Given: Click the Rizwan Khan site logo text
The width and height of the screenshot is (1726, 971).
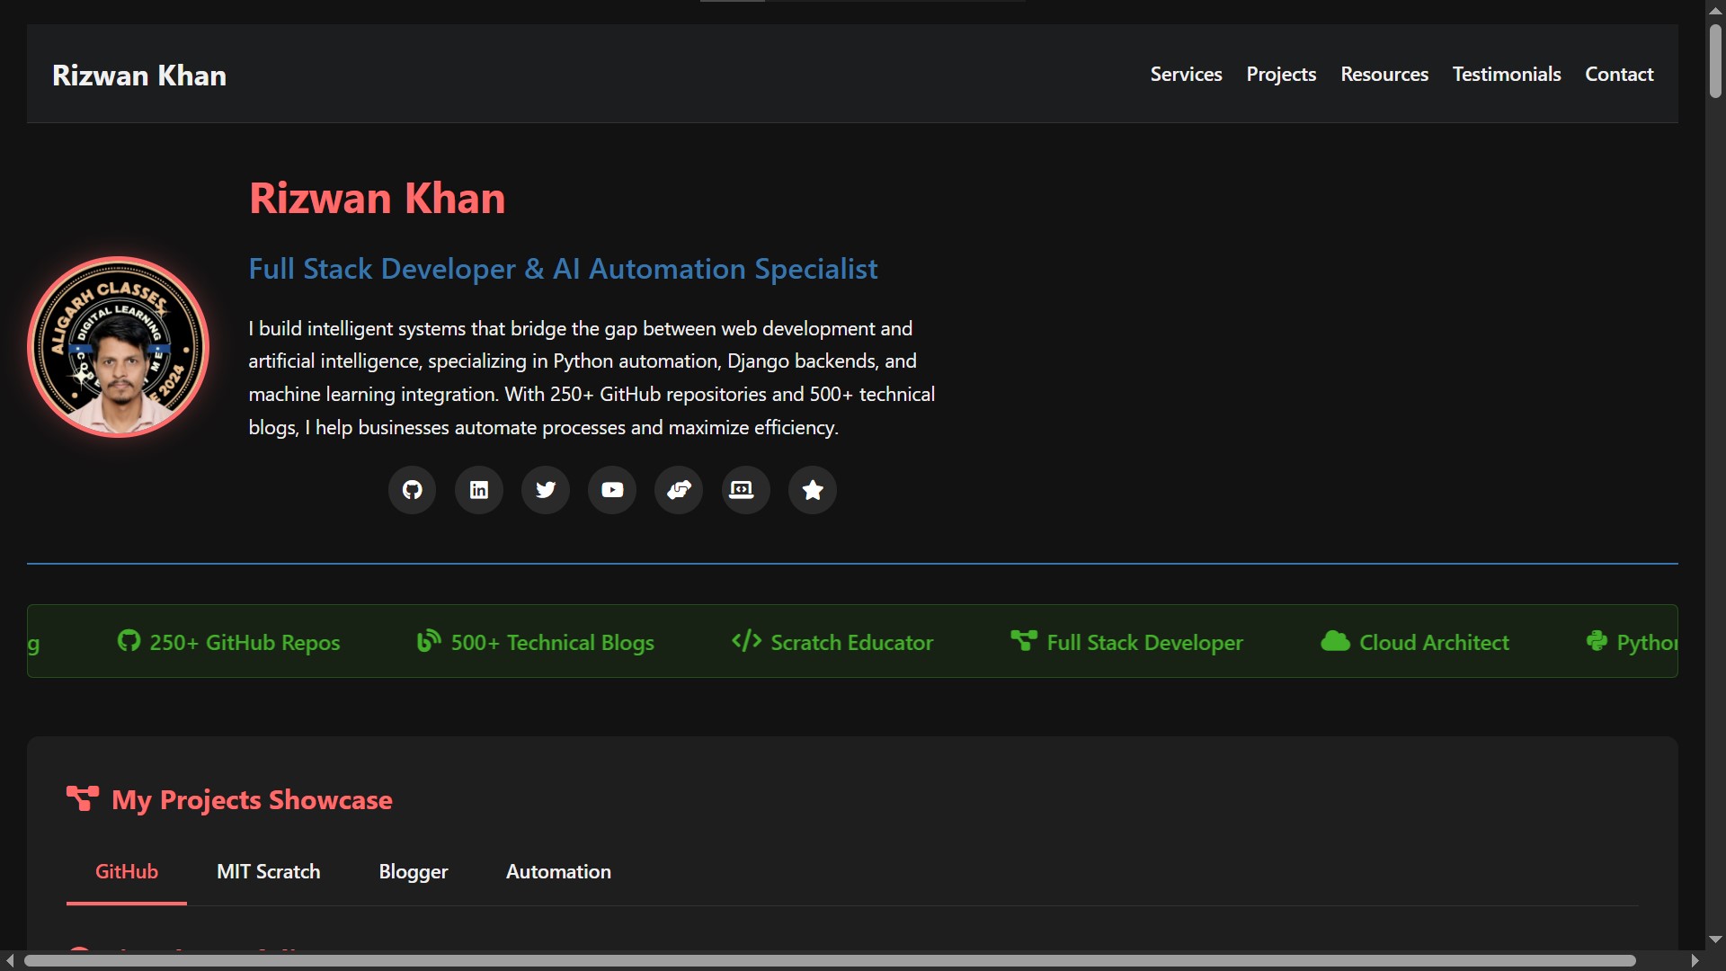Looking at the screenshot, I should pos(139,76).
